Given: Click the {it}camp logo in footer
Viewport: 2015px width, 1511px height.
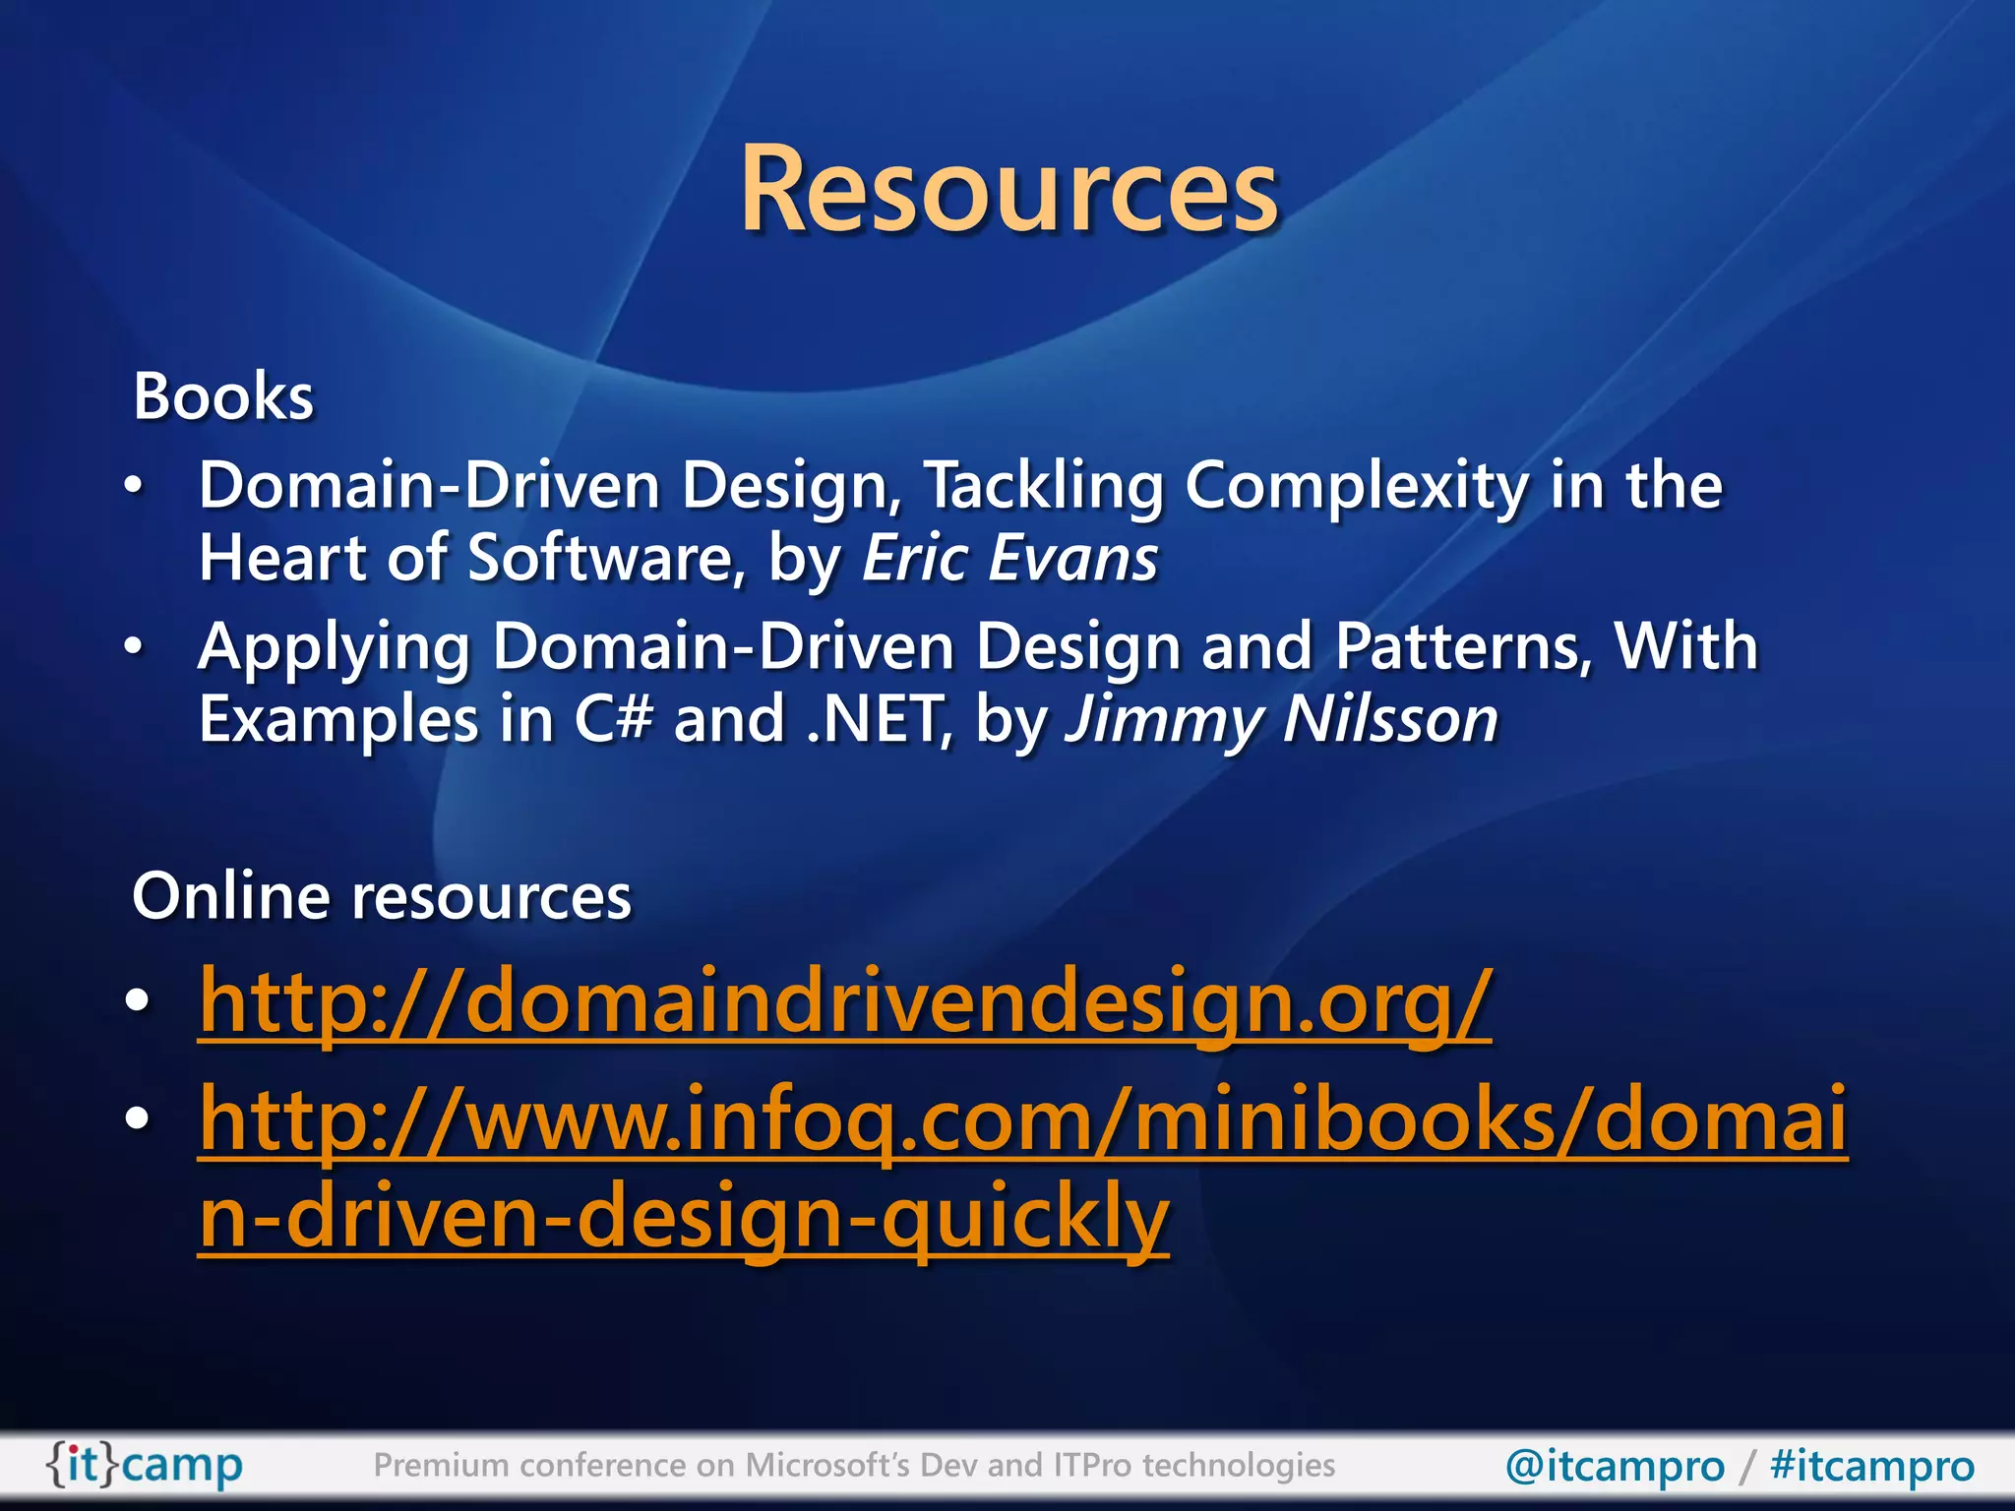Looking at the screenshot, I should (x=144, y=1466).
